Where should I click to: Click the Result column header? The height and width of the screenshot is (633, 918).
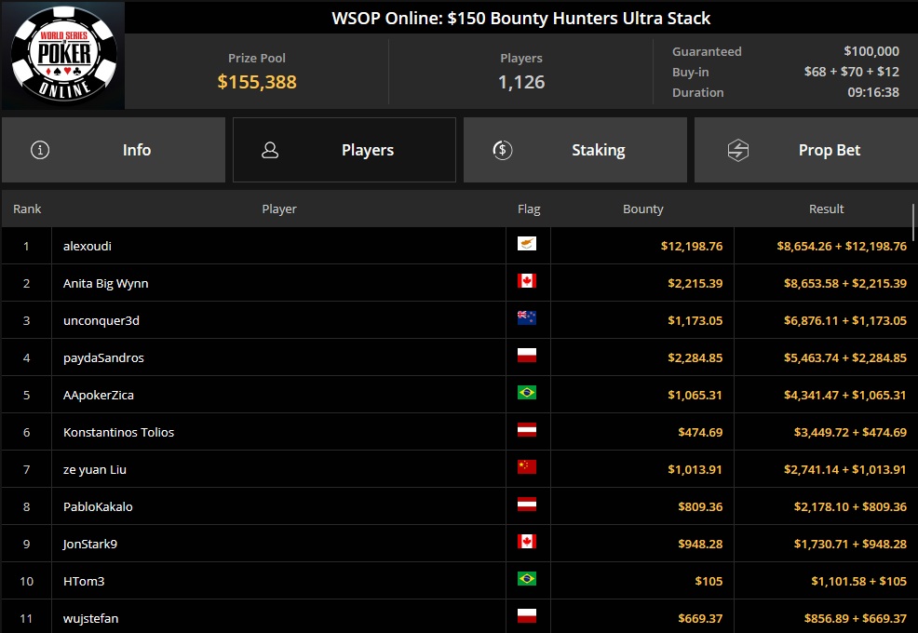pos(826,209)
